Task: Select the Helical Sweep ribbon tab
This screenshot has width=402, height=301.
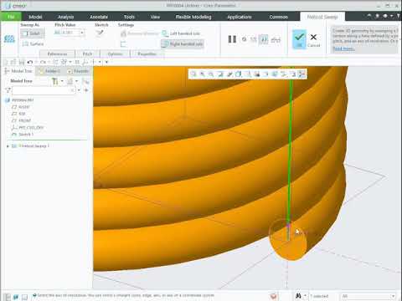Action: click(322, 17)
